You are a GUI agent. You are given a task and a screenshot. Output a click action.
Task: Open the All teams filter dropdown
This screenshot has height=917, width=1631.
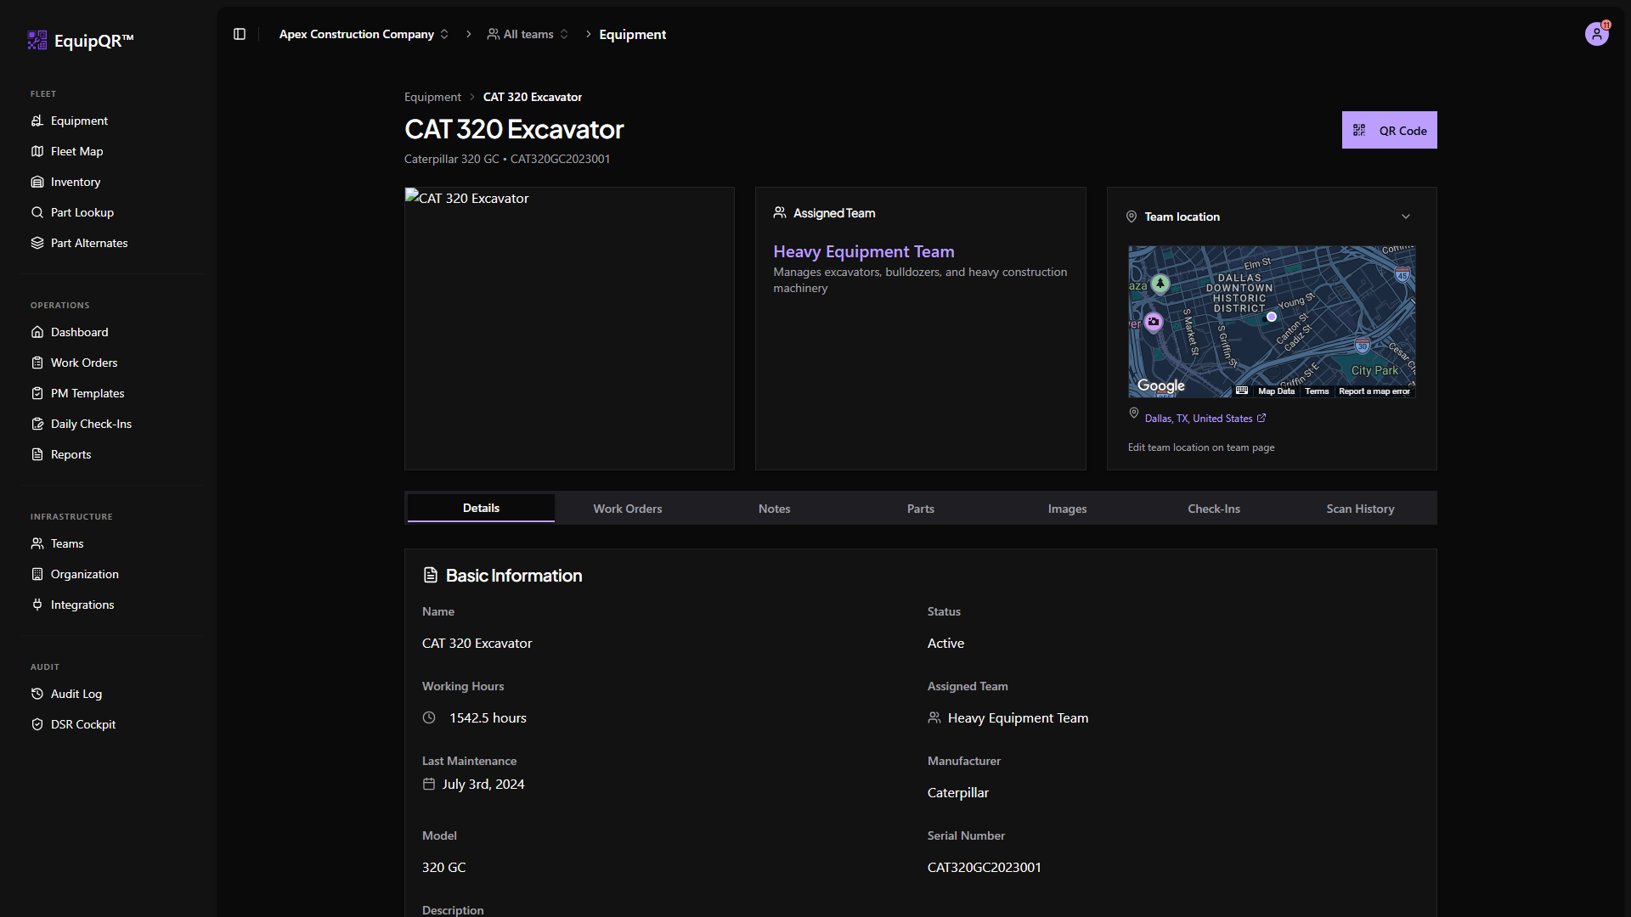(528, 34)
